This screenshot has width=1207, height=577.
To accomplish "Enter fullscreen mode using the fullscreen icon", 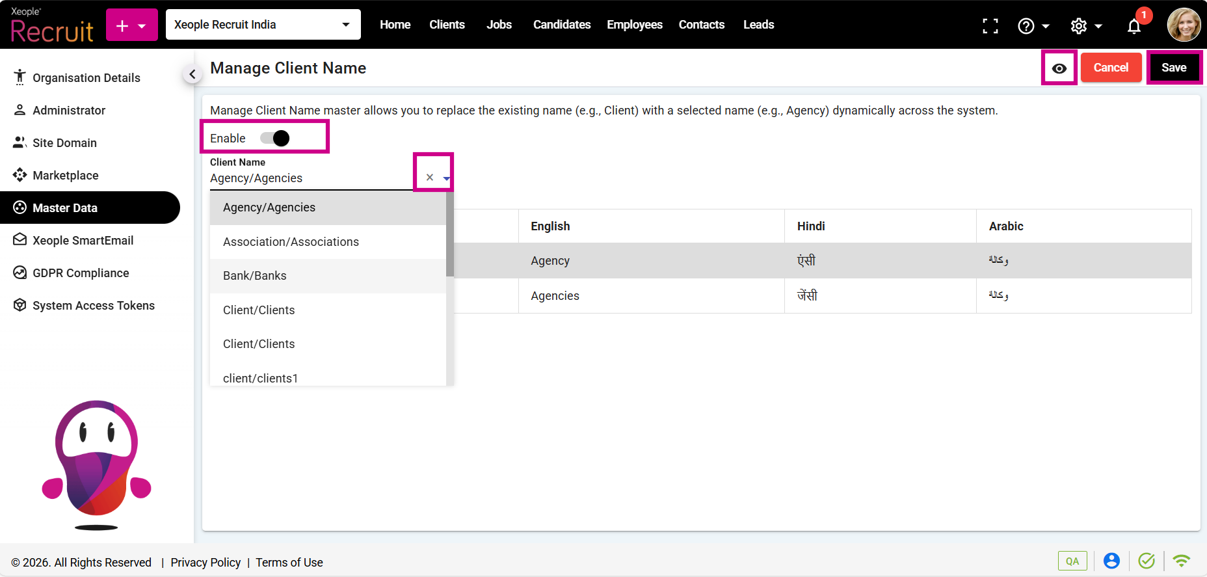I will pyautogui.click(x=990, y=26).
